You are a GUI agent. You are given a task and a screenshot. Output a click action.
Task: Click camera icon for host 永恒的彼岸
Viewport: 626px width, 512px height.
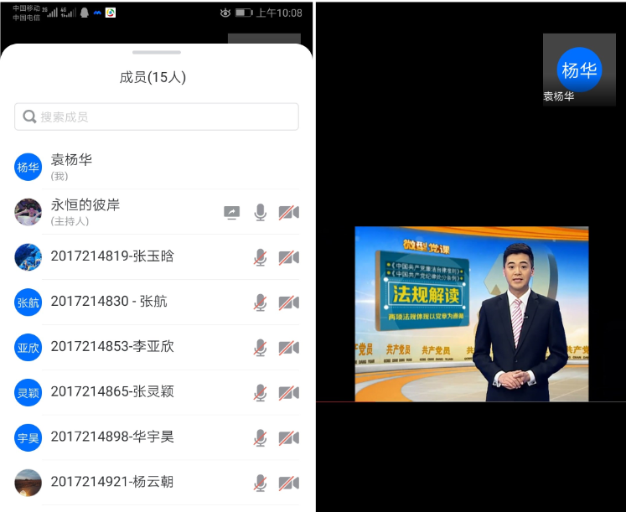(x=289, y=213)
